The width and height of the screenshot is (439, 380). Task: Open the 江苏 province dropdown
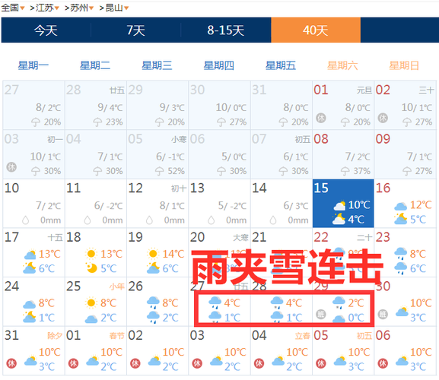point(48,8)
